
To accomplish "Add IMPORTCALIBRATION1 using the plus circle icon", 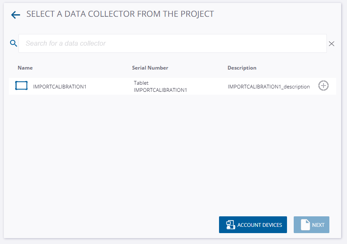I will click(x=324, y=86).
